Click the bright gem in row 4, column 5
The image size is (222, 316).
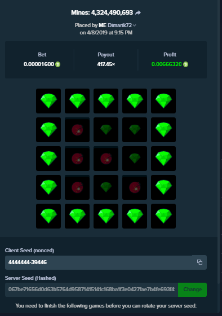[163, 187]
